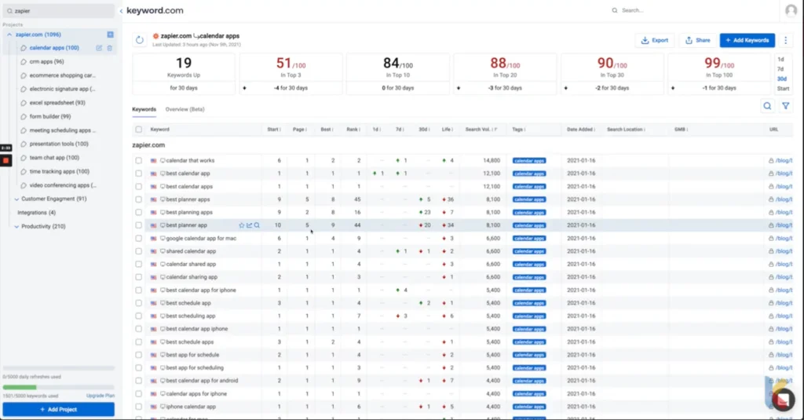Sort by the Start column header
The width and height of the screenshot is (804, 420).
(x=274, y=130)
